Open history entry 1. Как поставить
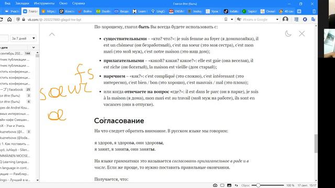The image size is (335, 188). tap(15, 144)
